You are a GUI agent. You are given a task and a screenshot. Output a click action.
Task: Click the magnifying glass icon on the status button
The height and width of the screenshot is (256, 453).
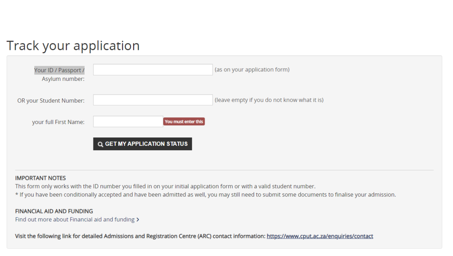tap(101, 144)
